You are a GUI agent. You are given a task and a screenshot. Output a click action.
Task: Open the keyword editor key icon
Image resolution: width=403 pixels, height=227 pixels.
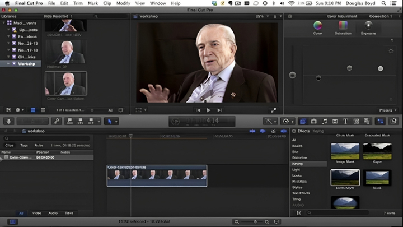57,121
